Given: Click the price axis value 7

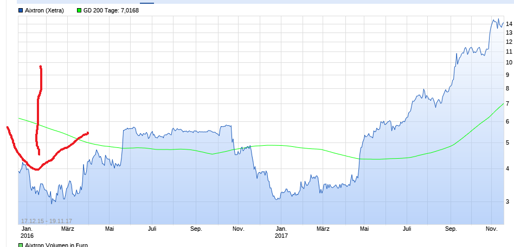Looking at the screenshot, I should tap(508, 104).
